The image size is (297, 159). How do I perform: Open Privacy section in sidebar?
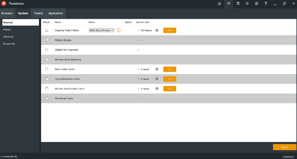7,30
